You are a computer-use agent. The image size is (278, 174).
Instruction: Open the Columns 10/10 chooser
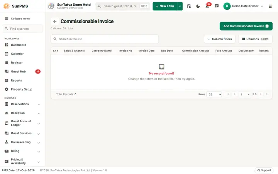(255, 39)
